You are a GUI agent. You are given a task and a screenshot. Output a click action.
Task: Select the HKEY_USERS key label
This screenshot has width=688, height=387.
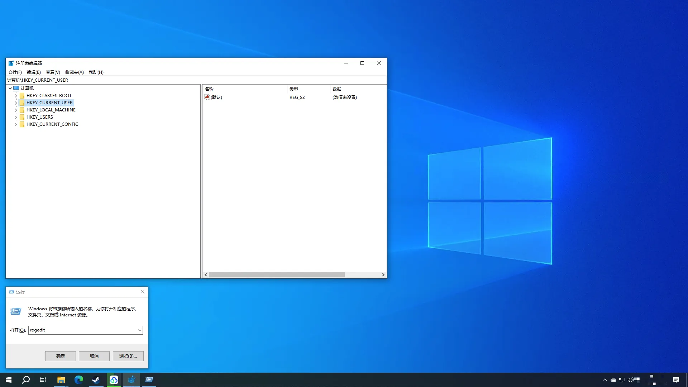click(x=40, y=117)
